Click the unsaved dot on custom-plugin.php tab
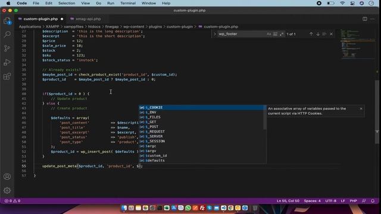The image size is (381, 214). tap(62, 19)
